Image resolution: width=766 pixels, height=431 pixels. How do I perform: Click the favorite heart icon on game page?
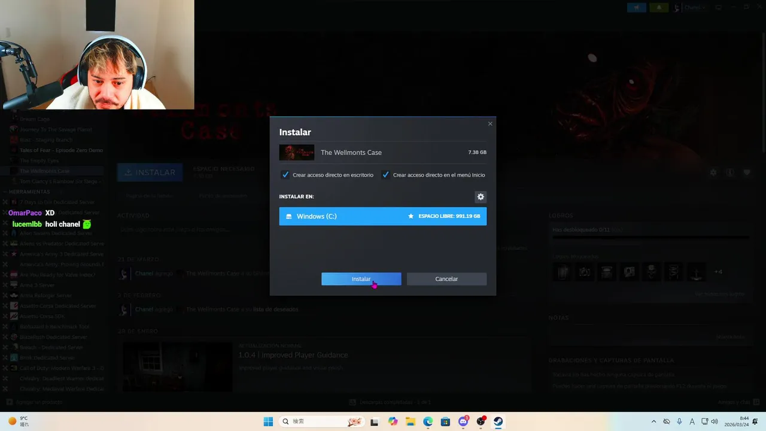click(x=747, y=172)
